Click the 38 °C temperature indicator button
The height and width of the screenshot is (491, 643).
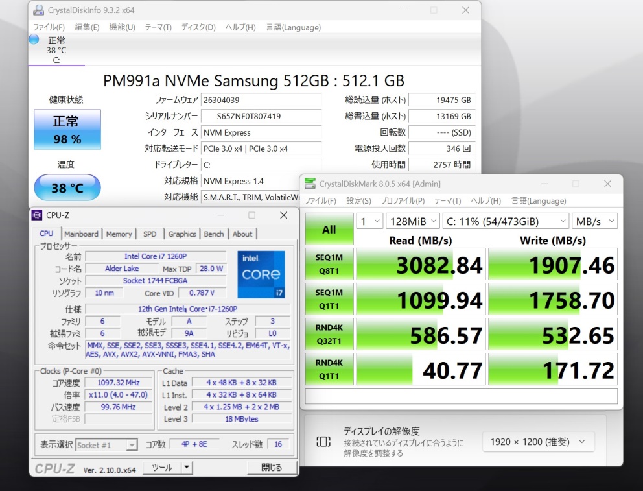[67, 187]
